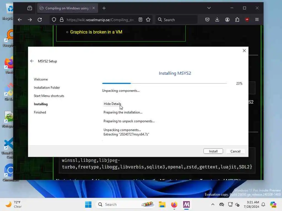Select the Finished step
Image resolution: width=282 pixels, height=211 pixels.
pos(40,112)
